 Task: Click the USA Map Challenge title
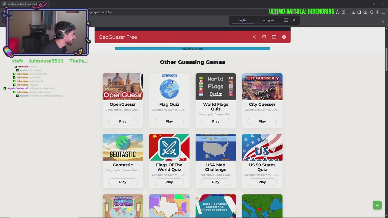point(216,167)
